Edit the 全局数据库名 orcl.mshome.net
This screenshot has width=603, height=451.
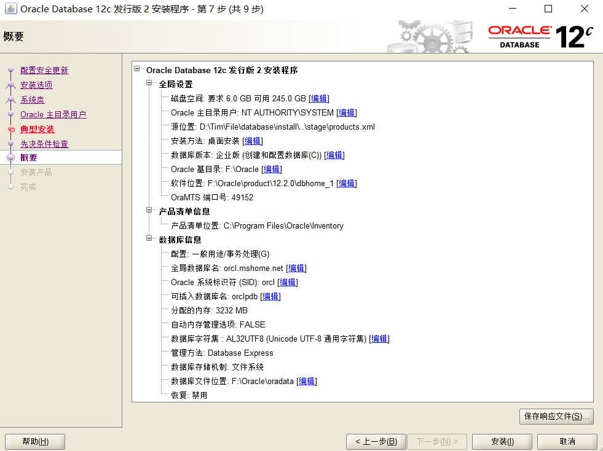click(x=296, y=268)
